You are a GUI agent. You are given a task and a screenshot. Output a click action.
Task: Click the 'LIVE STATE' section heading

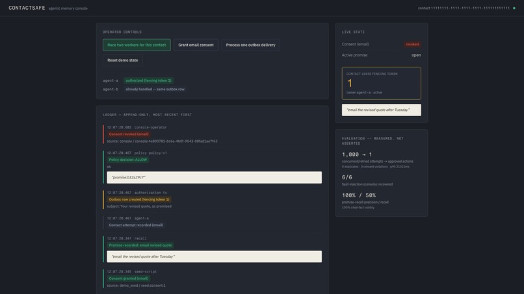[x=353, y=32]
